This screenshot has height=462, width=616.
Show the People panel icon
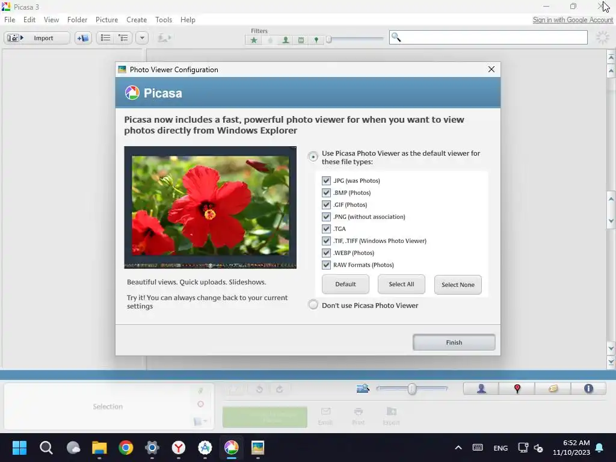pyautogui.click(x=481, y=389)
